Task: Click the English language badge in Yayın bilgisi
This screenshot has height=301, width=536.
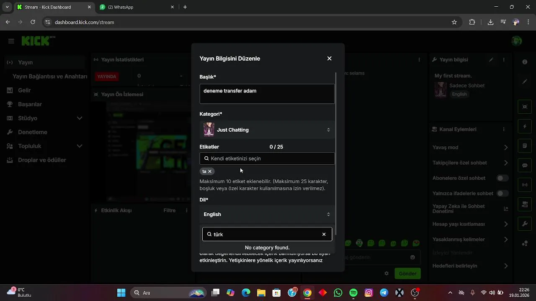Action: (459, 94)
